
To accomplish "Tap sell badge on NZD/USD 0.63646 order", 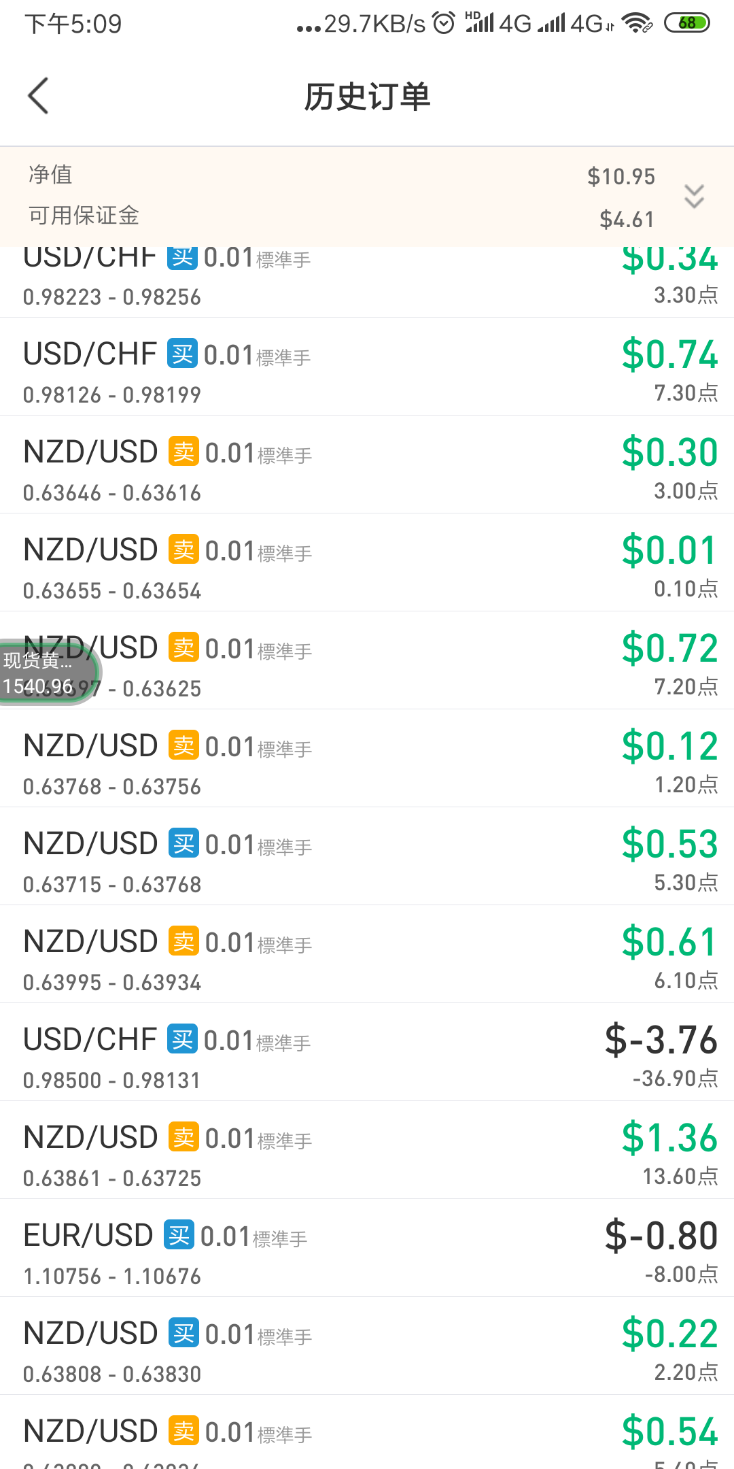I will pyautogui.click(x=183, y=452).
